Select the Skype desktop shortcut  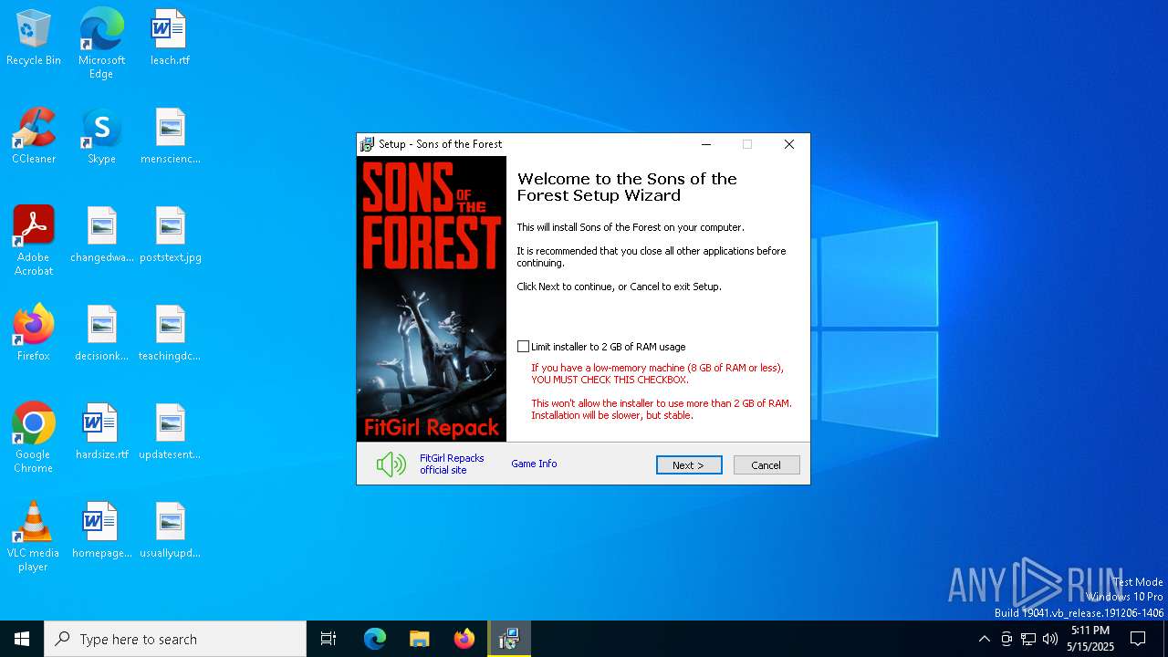[101, 137]
